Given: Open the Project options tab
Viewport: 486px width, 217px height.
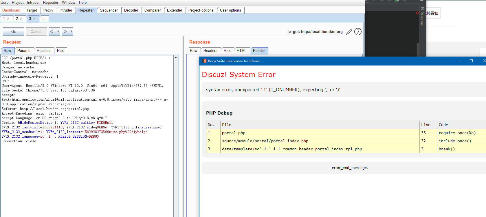Looking at the screenshot, I should 201,10.
